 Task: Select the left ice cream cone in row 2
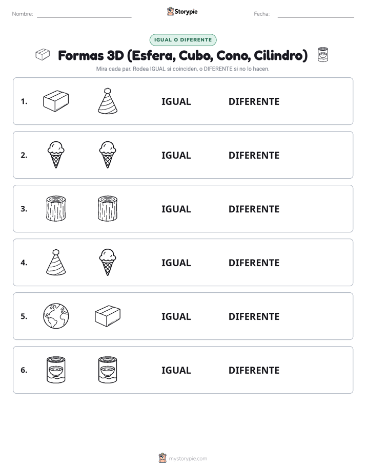click(x=56, y=155)
